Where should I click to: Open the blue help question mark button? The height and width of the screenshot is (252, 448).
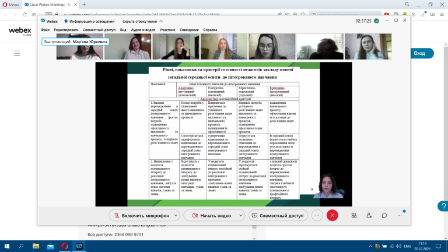click(443, 206)
